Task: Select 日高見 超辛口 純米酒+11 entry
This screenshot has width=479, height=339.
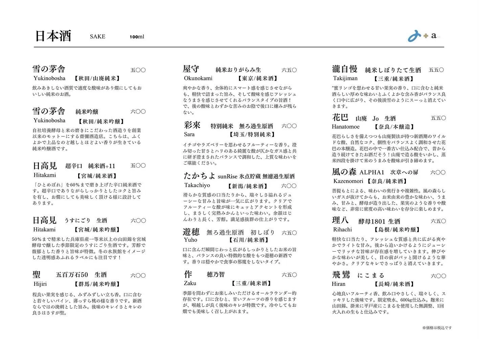Action: tap(74, 166)
